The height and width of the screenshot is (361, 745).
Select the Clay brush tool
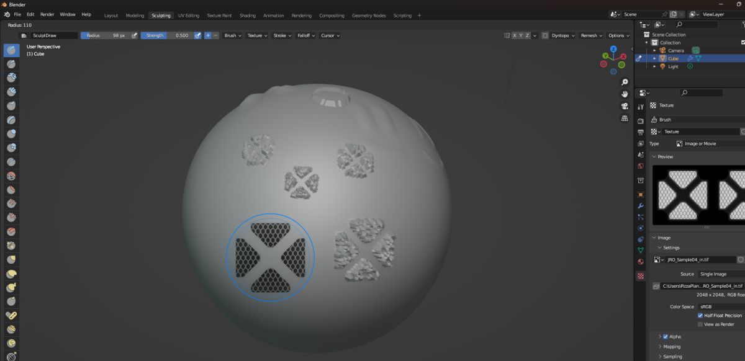tap(11, 78)
